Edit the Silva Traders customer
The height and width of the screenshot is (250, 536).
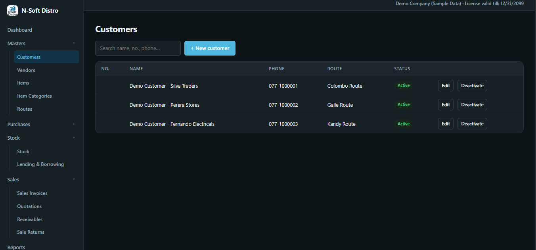pos(446,86)
